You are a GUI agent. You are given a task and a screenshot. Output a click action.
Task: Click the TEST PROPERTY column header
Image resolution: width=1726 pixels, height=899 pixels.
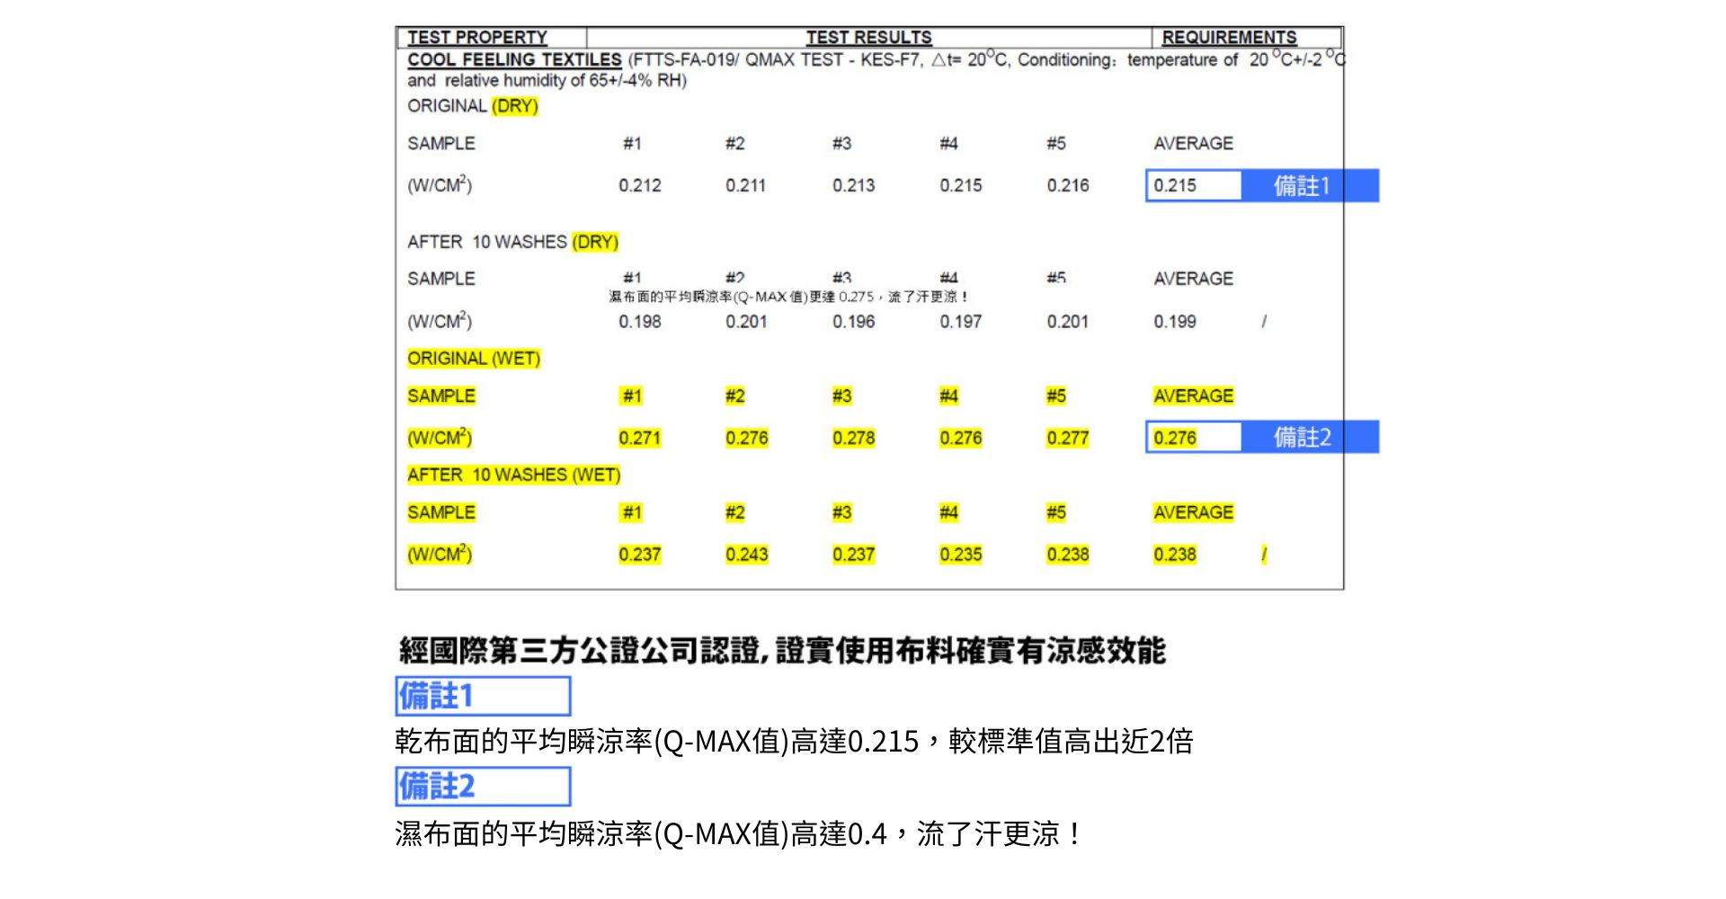tap(477, 38)
